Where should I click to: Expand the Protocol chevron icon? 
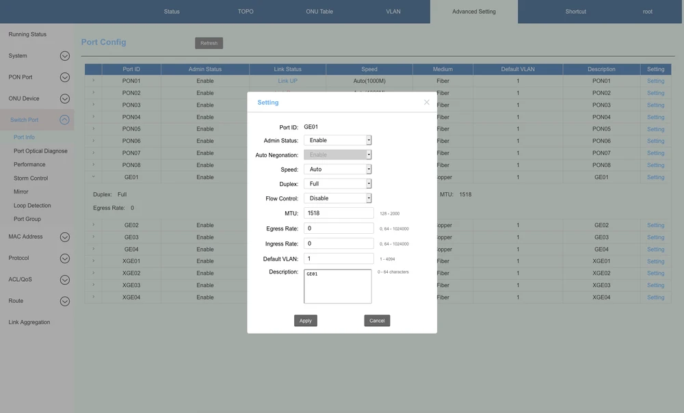click(x=64, y=258)
